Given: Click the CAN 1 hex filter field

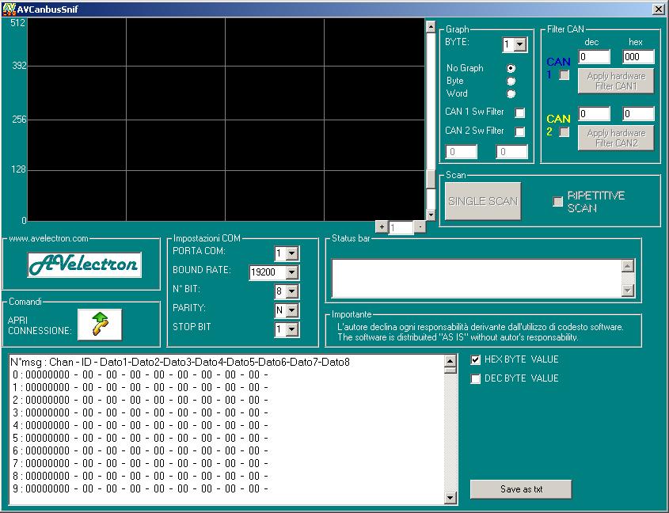Looking at the screenshot, I should [638, 57].
